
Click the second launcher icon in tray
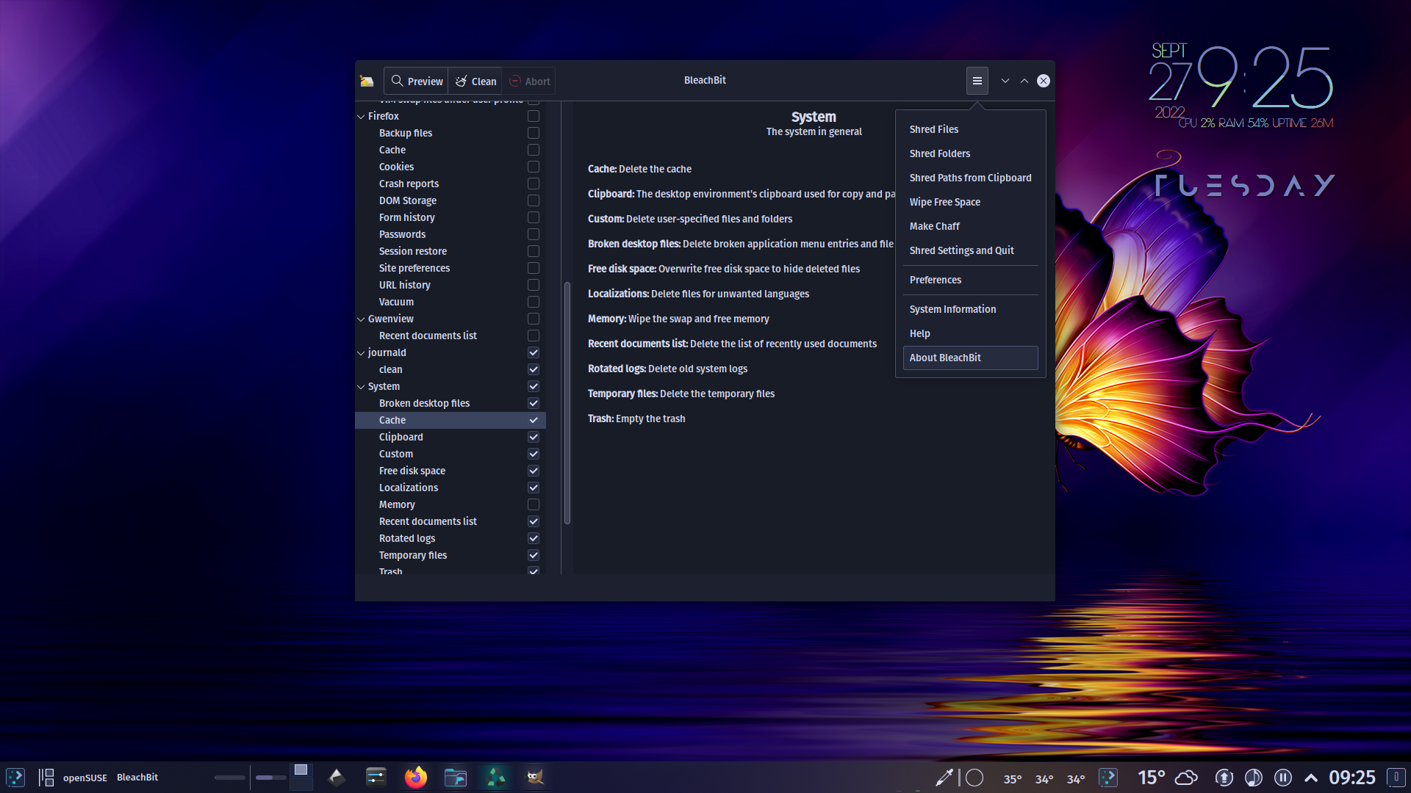coord(1108,777)
